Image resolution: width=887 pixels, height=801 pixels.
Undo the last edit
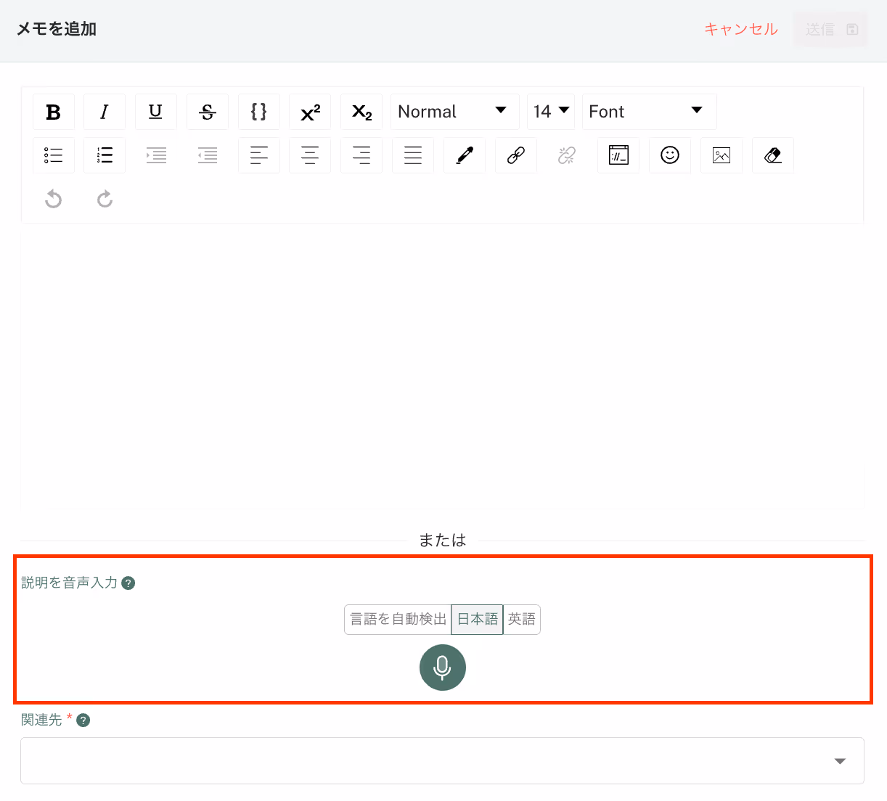click(54, 199)
